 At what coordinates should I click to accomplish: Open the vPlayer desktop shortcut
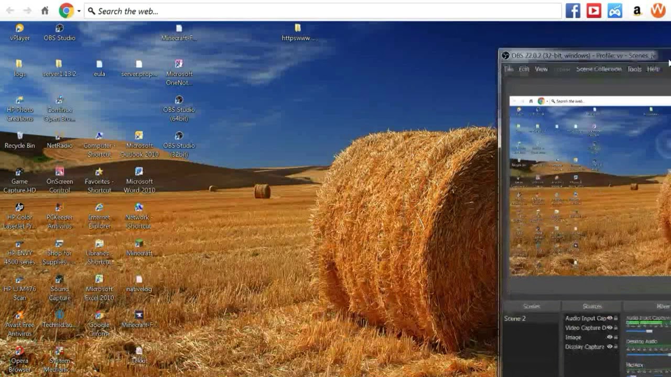19,32
